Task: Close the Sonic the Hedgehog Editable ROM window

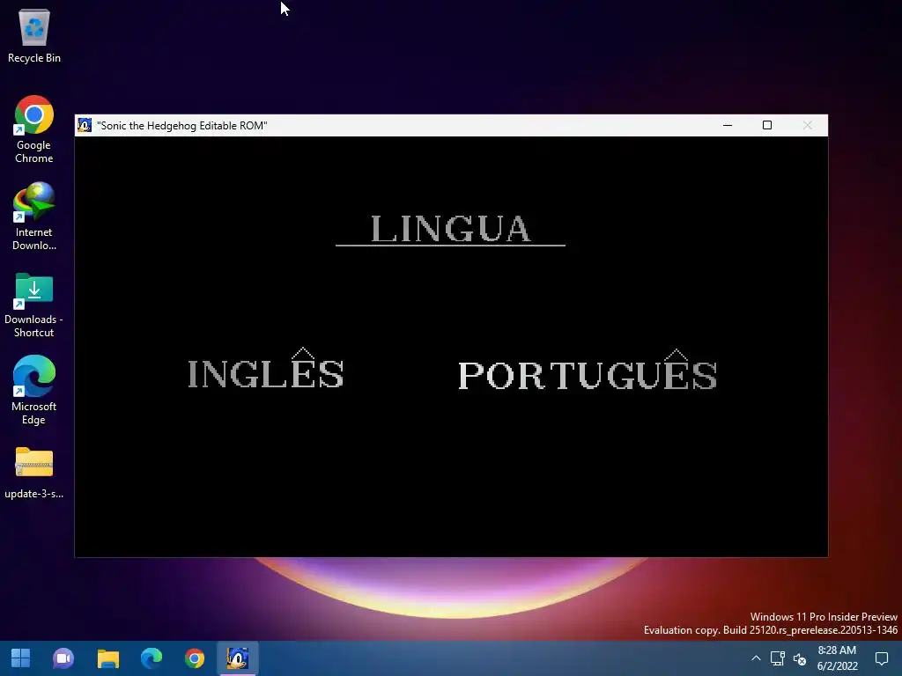Action: [807, 125]
